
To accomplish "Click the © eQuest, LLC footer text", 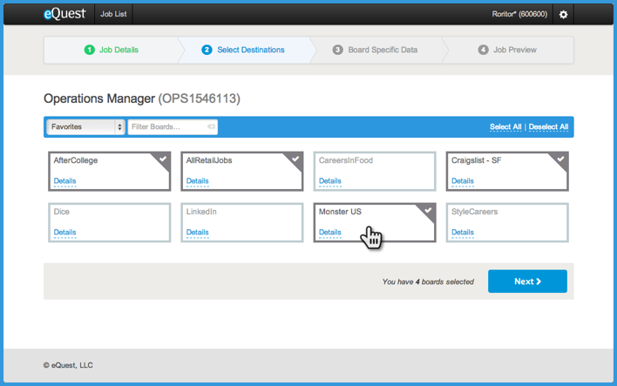I will click(x=68, y=365).
